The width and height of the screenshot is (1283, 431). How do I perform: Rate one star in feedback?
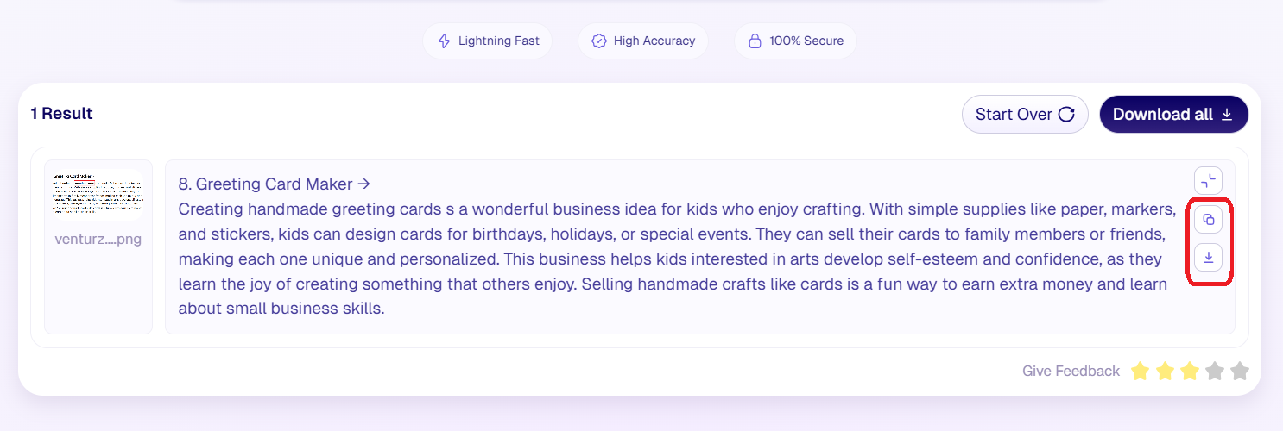pos(1140,371)
